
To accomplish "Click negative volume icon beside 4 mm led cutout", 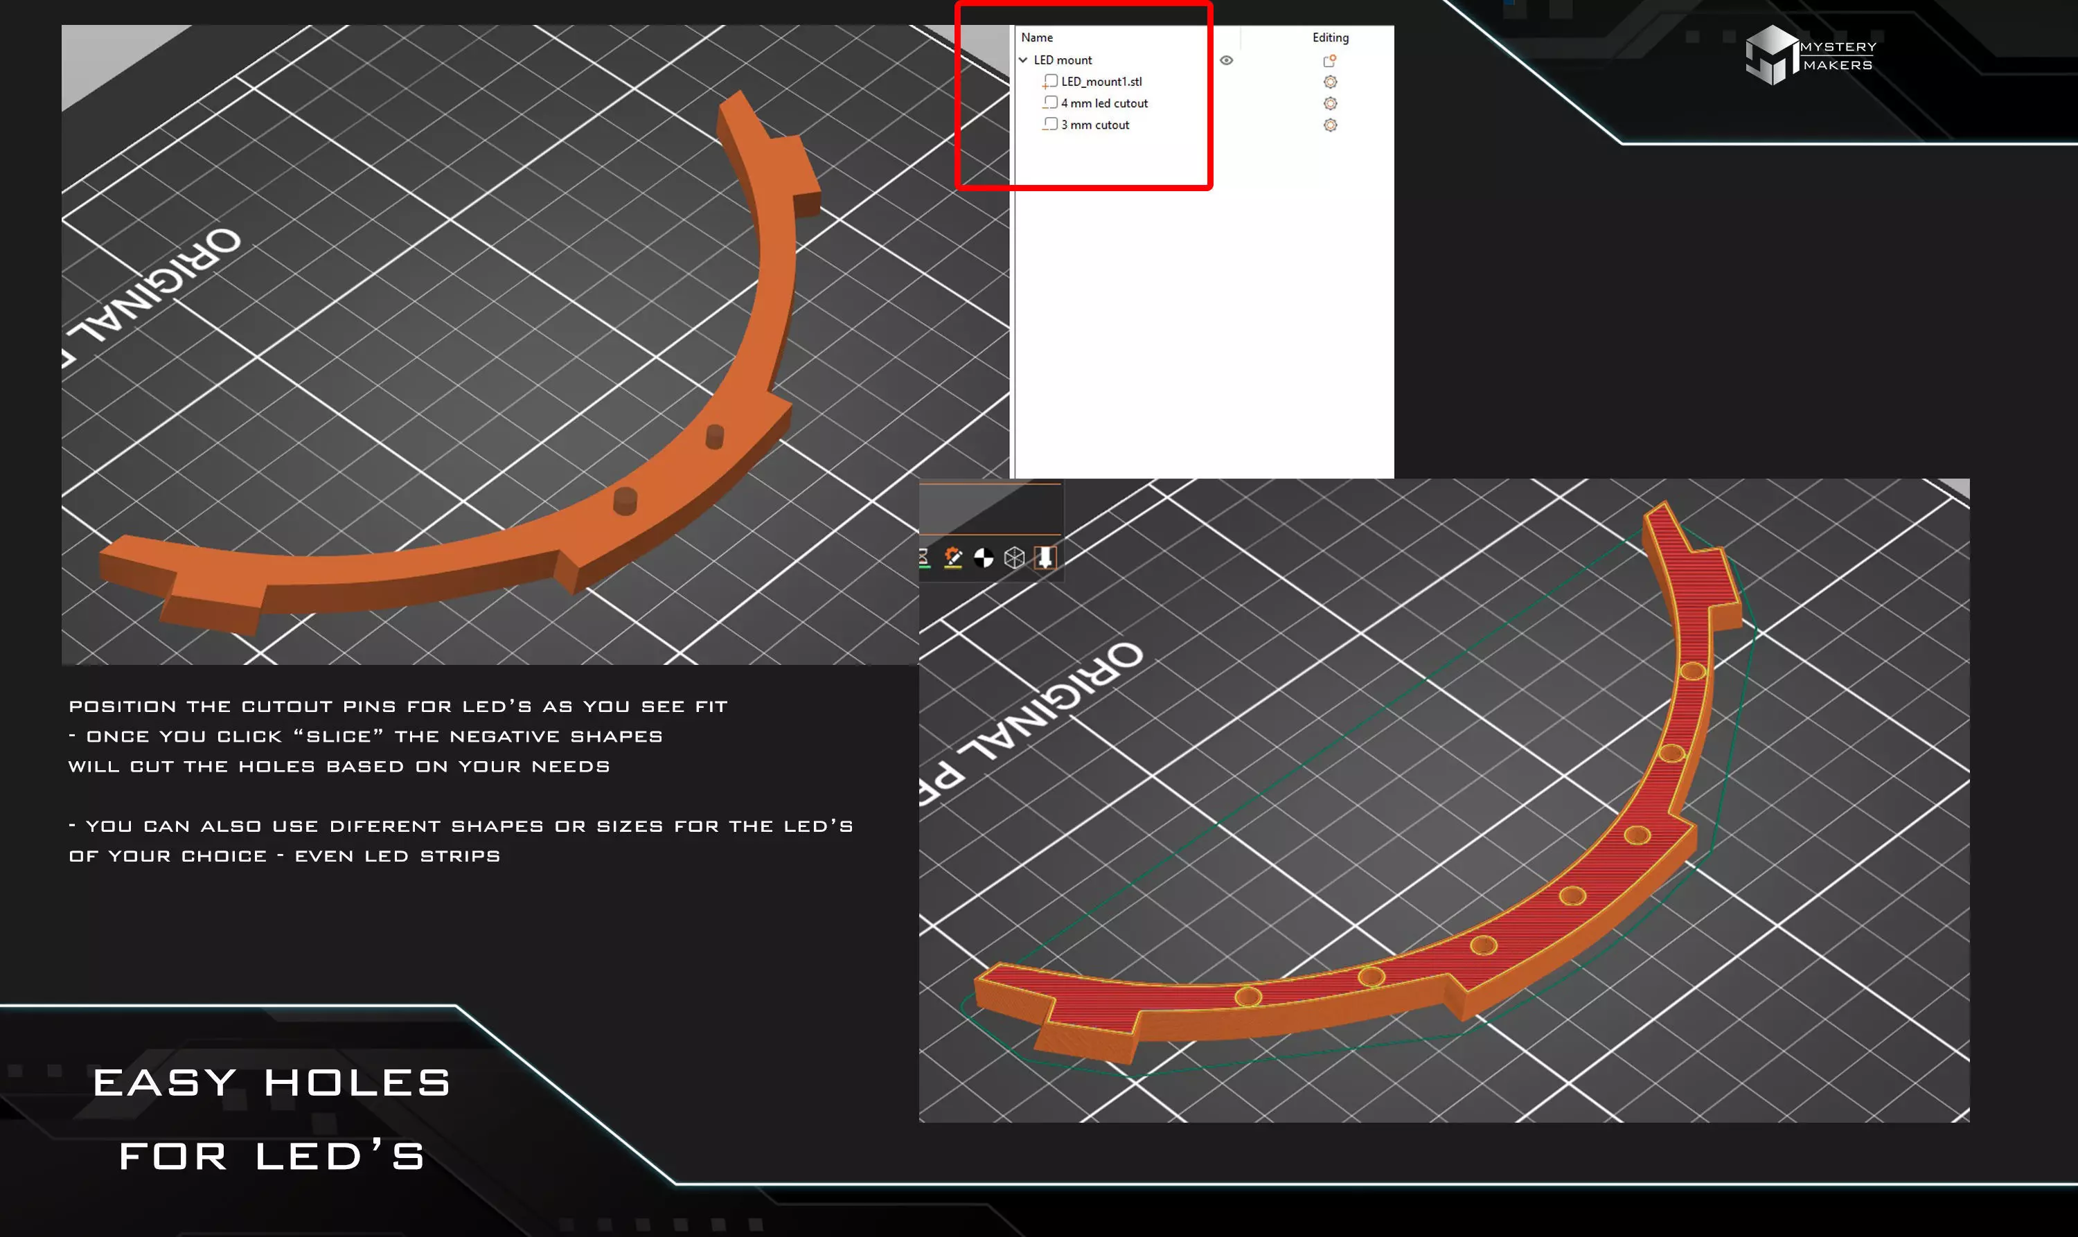I will click(x=1050, y=103).
